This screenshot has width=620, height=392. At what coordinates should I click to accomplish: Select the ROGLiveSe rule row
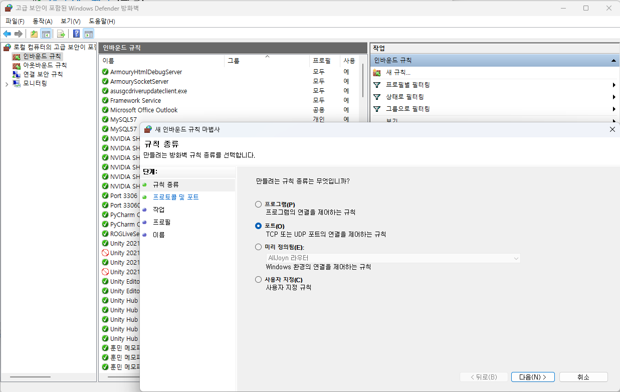(x=120, y=234)
